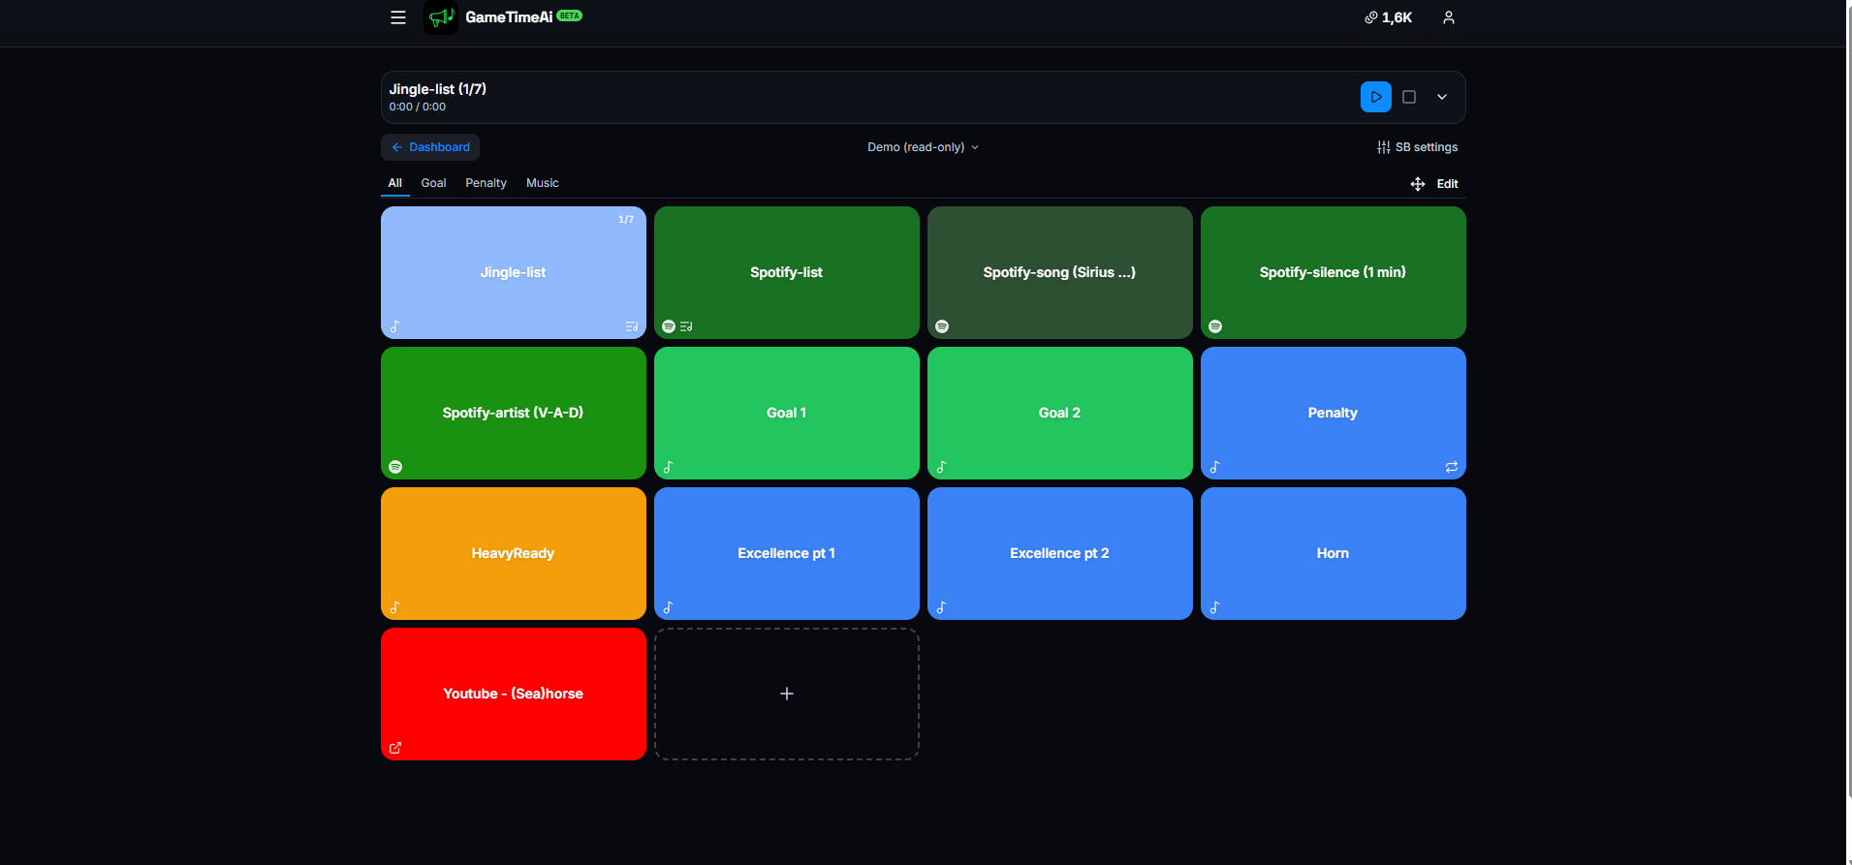Play the Spotify-silence (1 min) pad
1852x865 pixels.
point(1334,272)
